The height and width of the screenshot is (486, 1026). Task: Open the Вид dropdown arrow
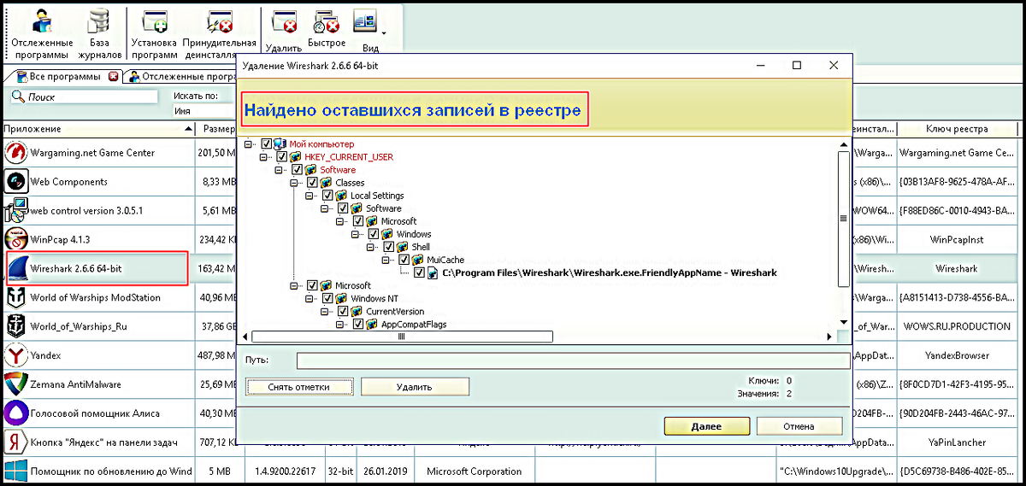pos(383,32)
